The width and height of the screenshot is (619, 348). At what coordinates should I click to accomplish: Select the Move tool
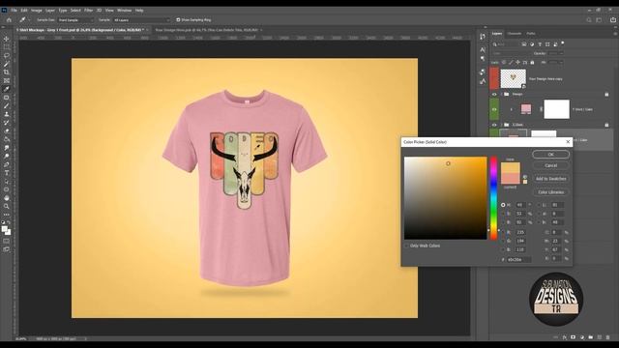coord(7,39)
